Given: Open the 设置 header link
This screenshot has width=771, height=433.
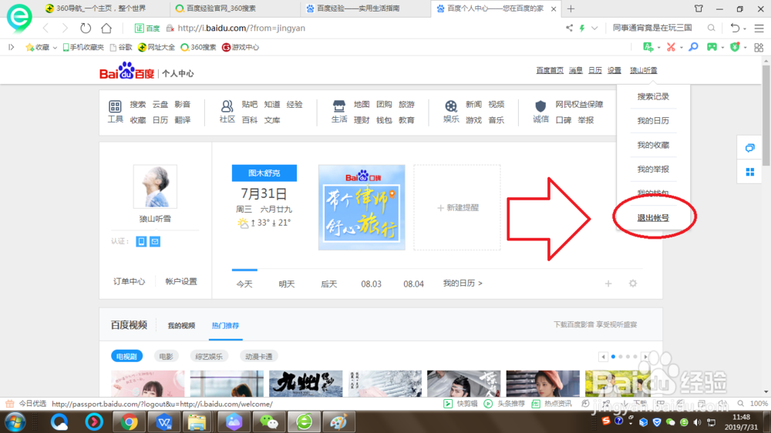Looking at the screenshot, I should click(614, 70).
